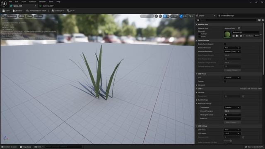The width and height of the screenshot is (265, 149).
Task: Open the Collision menu in menu bar
Action: (x=33, y=2)
